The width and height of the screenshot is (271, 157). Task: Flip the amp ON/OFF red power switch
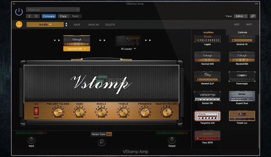[x=36, y=111]
